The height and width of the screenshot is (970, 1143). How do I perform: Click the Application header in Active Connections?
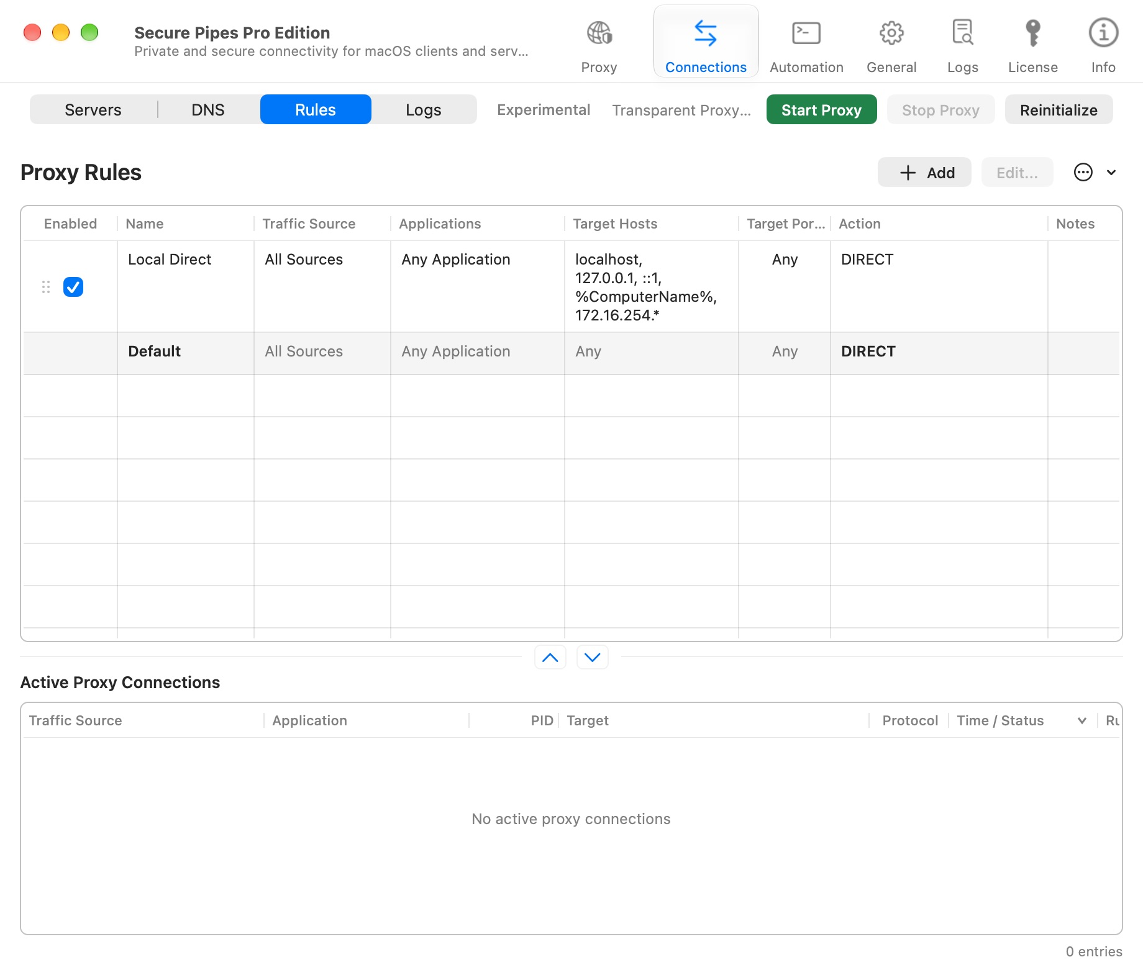(309, 720)
